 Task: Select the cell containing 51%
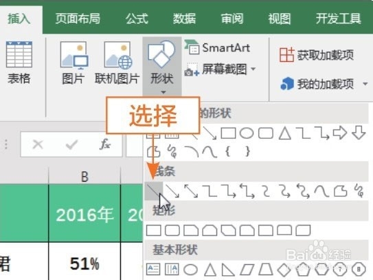pyautogui.click(x=84, y=261)
